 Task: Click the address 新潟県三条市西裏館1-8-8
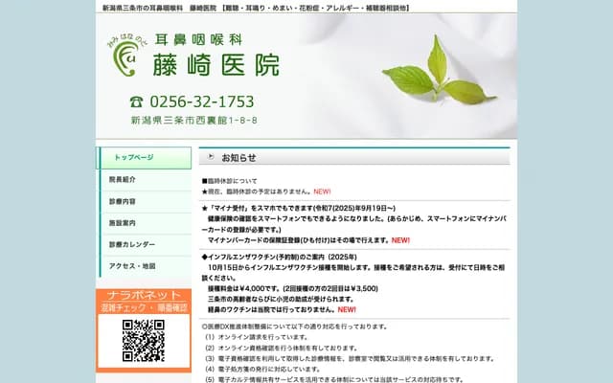click(x=193, y=121)
